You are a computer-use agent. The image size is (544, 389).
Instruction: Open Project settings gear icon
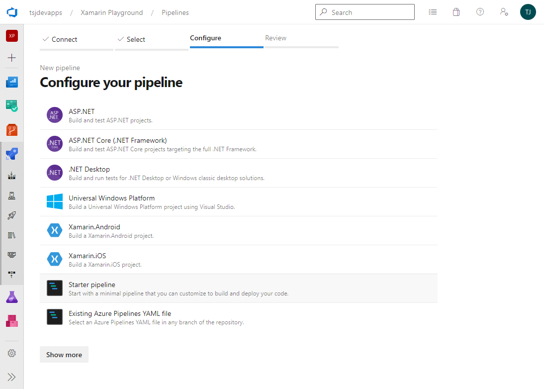coord(12,353)
